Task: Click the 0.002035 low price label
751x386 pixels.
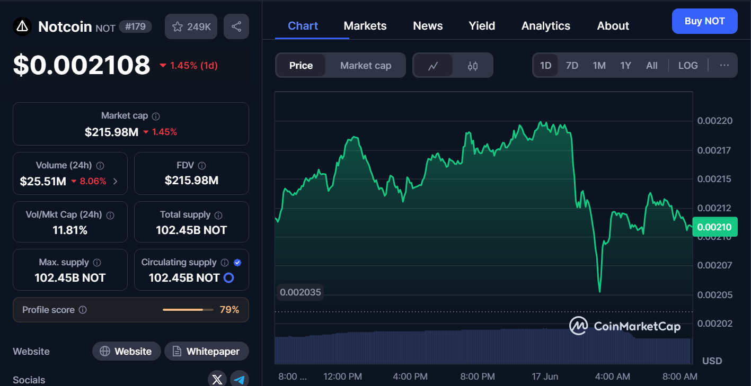Action: click(x=301, y=292)
